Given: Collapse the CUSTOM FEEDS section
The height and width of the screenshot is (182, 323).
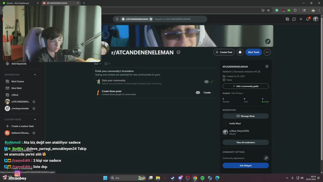Looking at the screenshot, I should tap(35, 119).
